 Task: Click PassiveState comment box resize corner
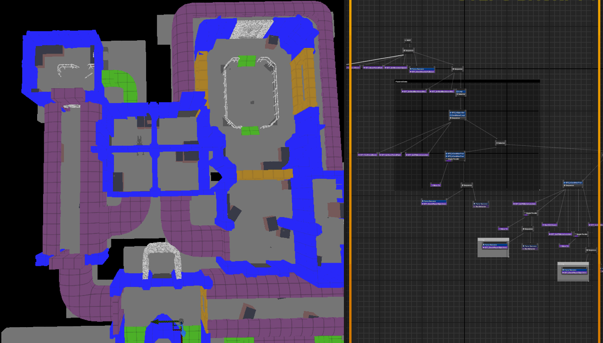(x=539, y=189)
